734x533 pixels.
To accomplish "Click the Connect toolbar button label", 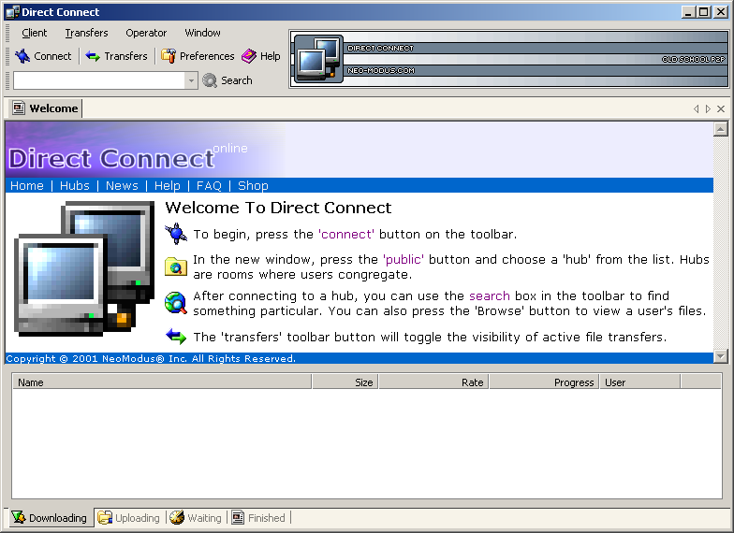I will click(x=52, y=56).
